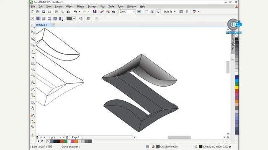Select the Transparency tool
This screenshot has width=268, height=150.
pos(33,108)
